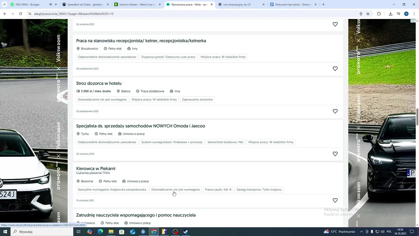The height and width of the screenshot is (236, 419).
Task: Save the recepcjonista/kelner offer with its heart icon
Action: [x=335, y=69]
